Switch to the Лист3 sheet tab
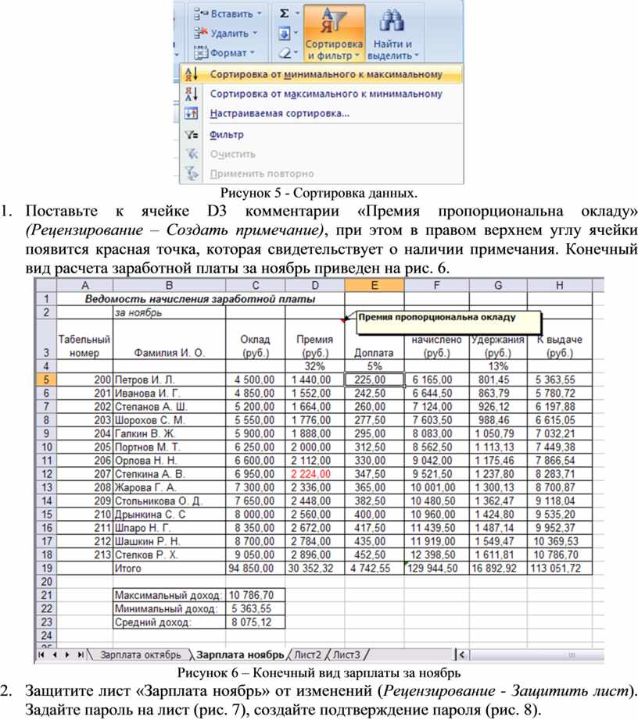This screenshot has width=638, height=720. click(346, 655)
